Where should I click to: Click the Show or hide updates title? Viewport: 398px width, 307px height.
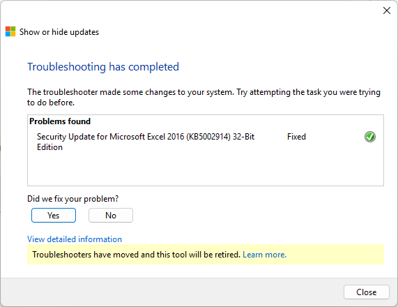[x=59, y=32]
